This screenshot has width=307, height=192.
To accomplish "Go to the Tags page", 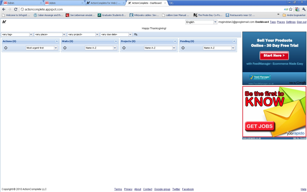I will (273, 22).
